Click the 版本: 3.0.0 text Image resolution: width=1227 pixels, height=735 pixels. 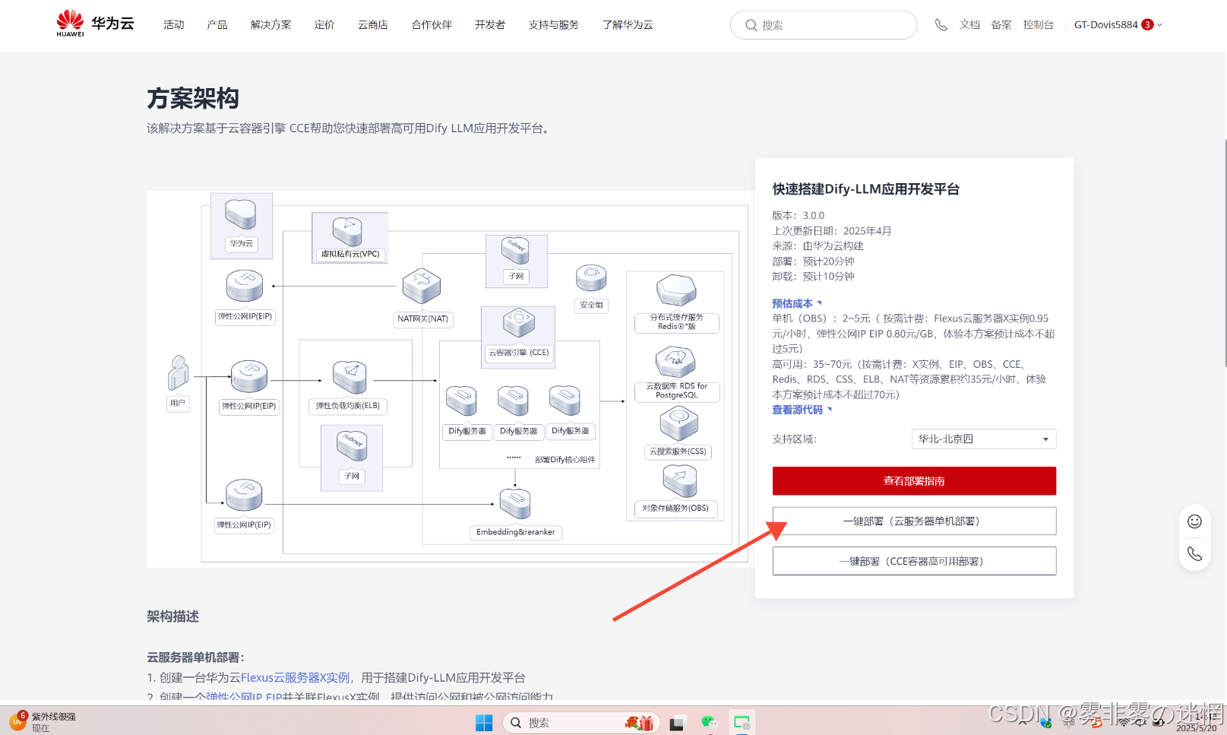coord(798,215)
